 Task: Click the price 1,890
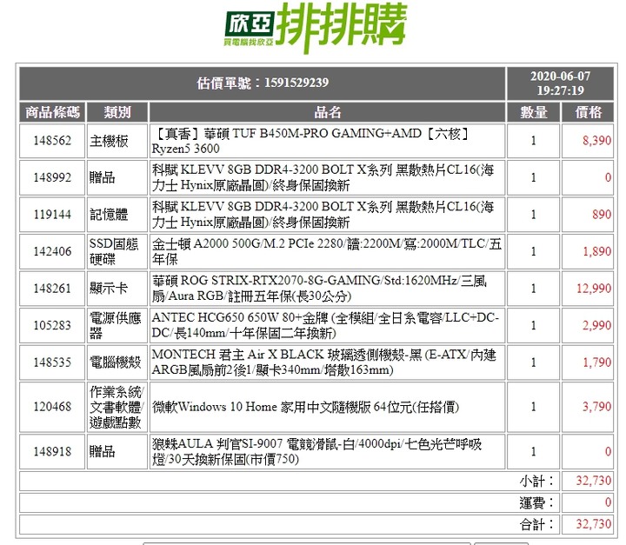[x=596, y=251]
